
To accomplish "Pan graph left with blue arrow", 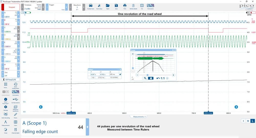I will [x=41, y=107].
